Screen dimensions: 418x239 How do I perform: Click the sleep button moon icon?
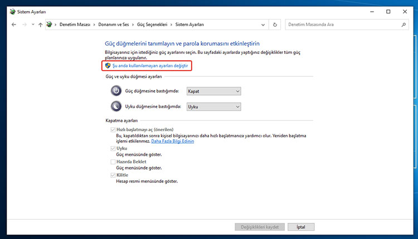(x=115, y=106)
